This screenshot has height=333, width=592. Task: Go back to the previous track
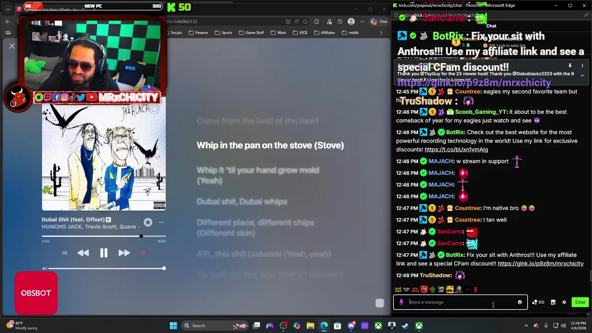coord(83,253)
